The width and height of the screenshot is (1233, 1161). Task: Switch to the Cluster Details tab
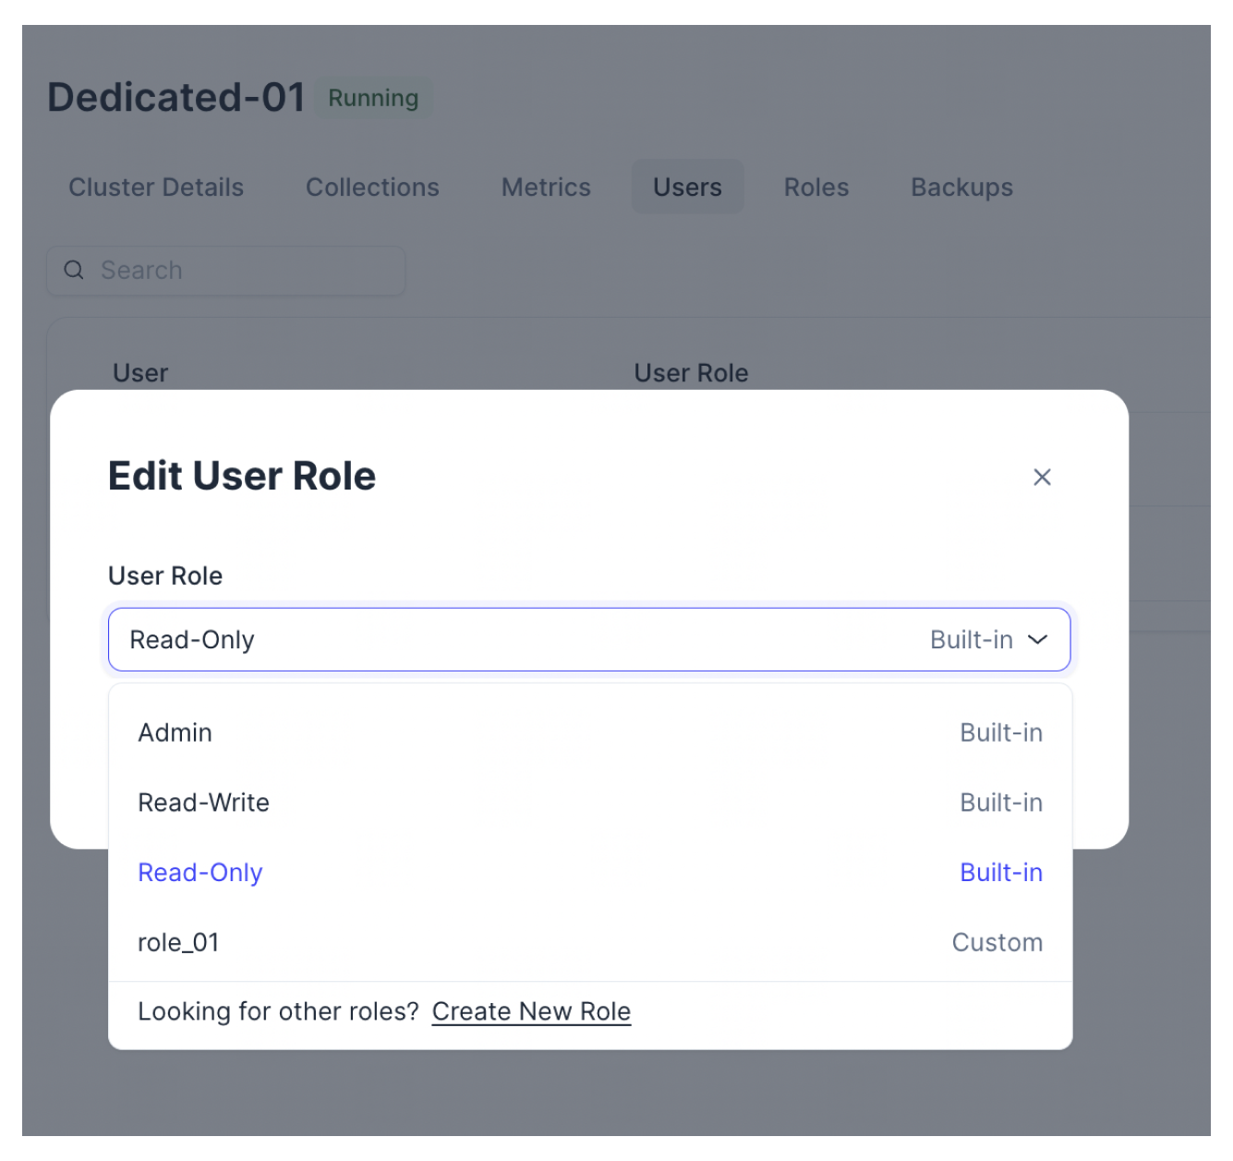pyautogui.click(x=156, y=187)
